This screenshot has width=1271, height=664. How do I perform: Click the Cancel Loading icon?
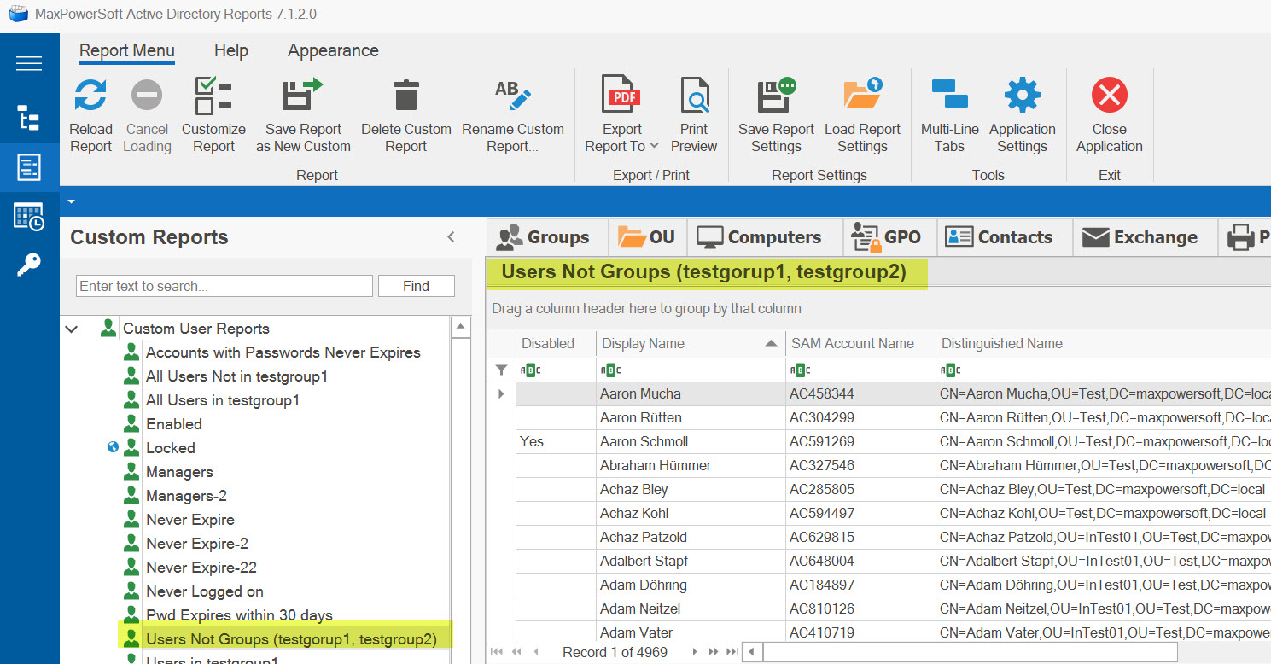(147, 95)
